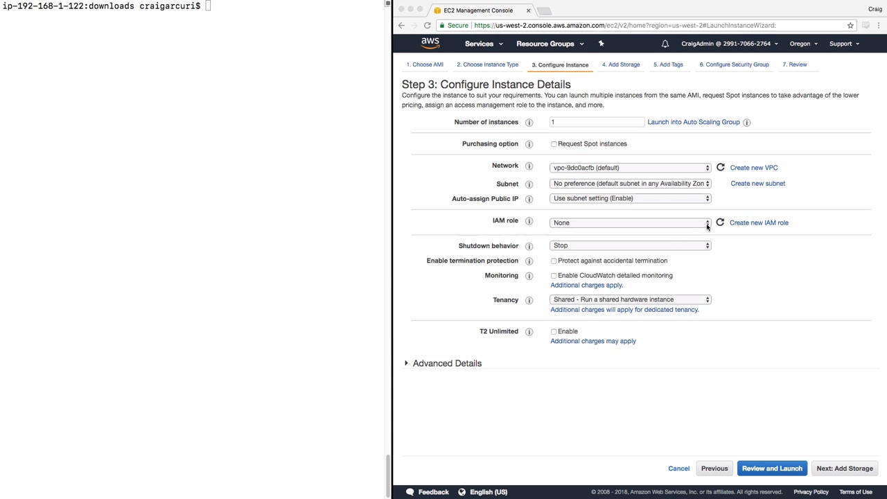Show info icon for Purchasing option
Image resolution: width=887 pixels, height=499 pixels.
click(529, 144)
